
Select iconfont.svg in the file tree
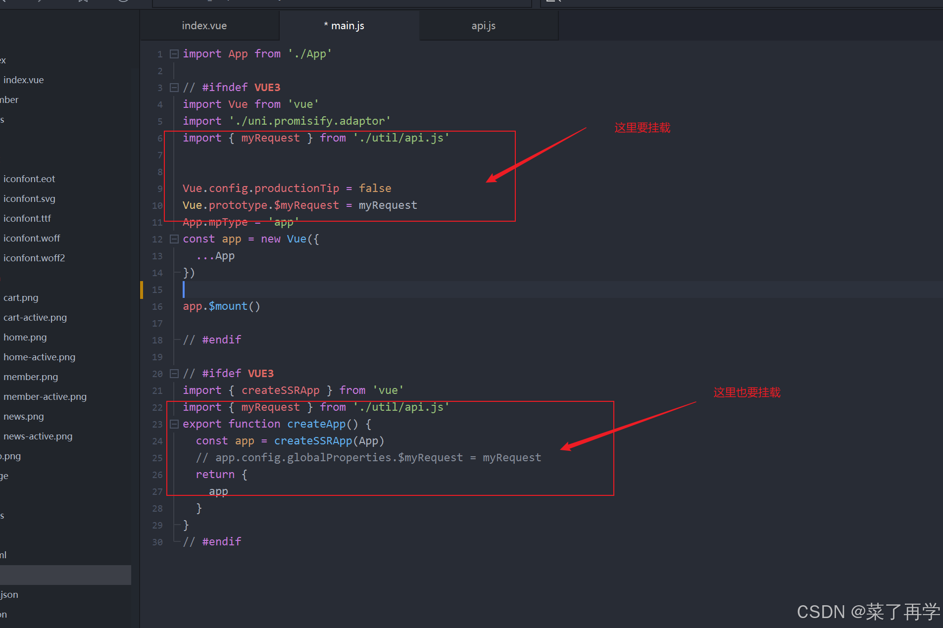click(29, 198)
